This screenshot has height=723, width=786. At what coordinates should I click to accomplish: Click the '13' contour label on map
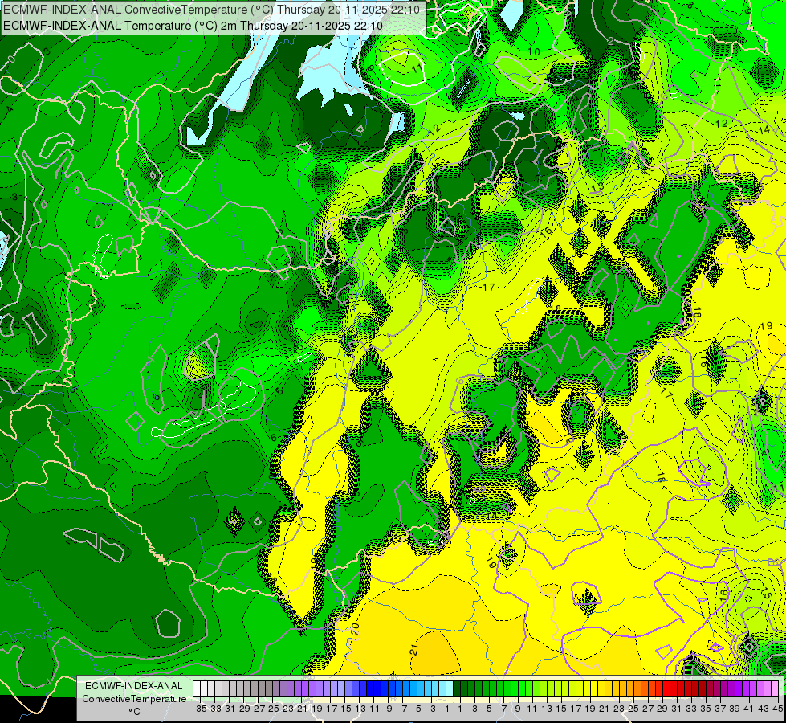tap(597, 188)
